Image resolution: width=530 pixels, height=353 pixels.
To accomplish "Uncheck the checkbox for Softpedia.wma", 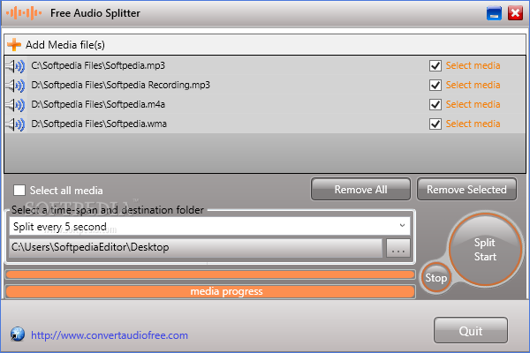I will coord(435,124).
